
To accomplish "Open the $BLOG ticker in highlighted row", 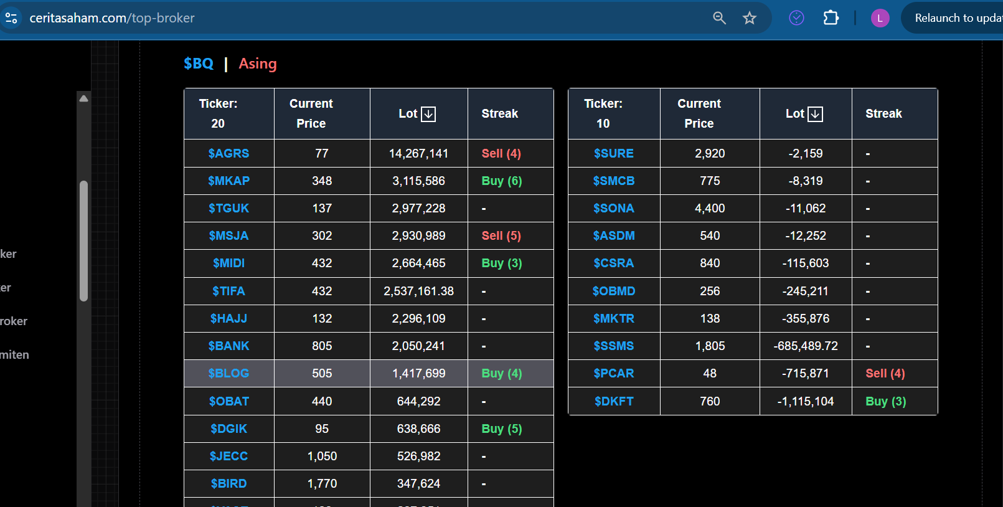I will point(228,373).
